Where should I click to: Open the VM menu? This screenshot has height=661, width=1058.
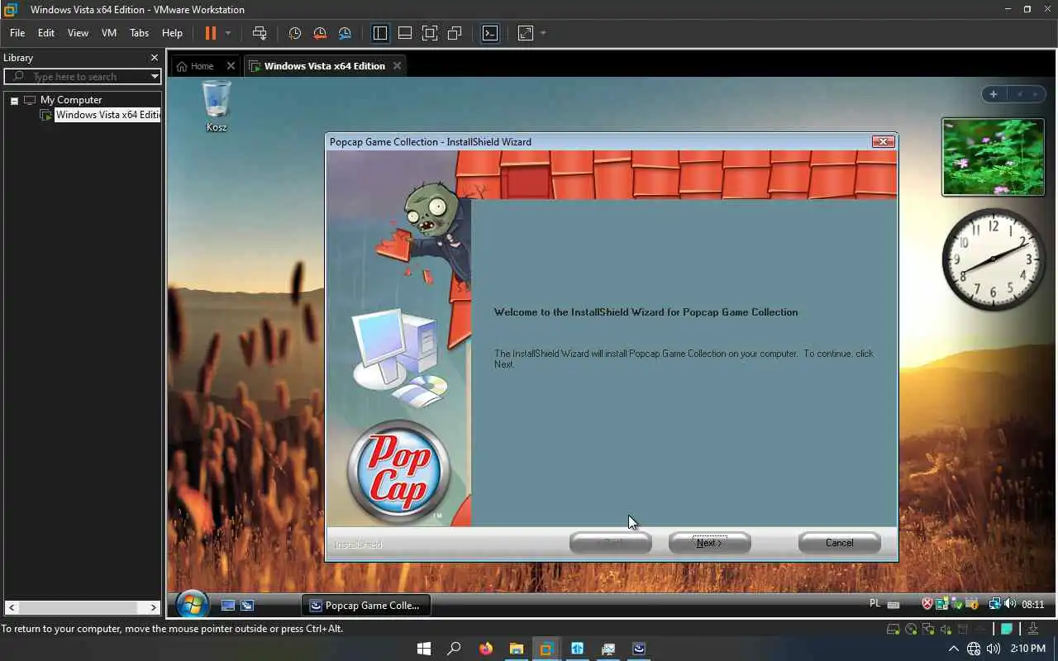[109, 33]
